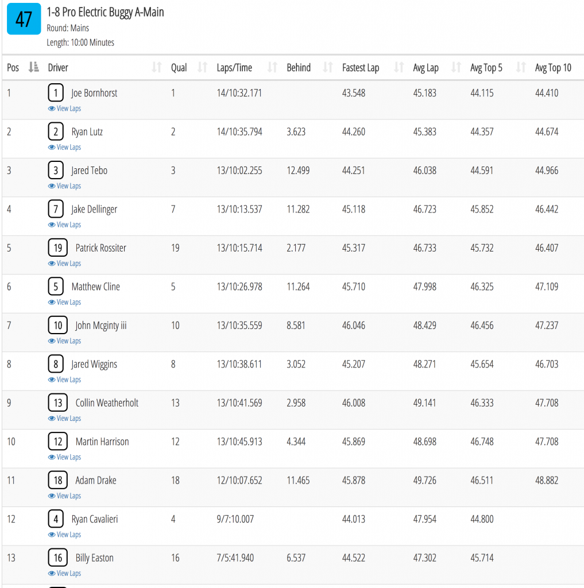Viewport: 584px width, 588px height.
Task: Select car number badge 19 beside Patrick Rossiter
Action: click(58, 248)
